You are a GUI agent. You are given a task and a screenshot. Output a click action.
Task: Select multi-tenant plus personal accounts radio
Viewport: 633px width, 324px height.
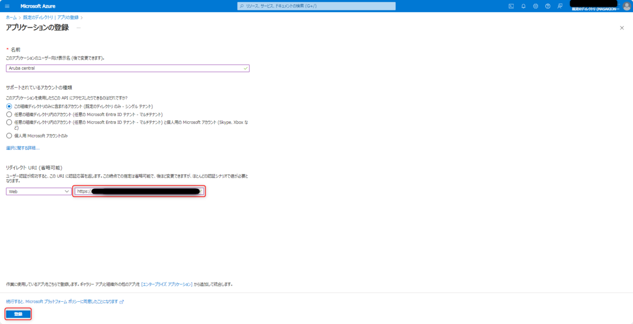(9, 122)
